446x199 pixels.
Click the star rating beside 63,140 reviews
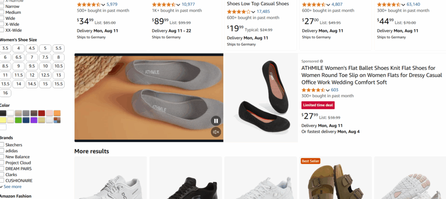pos(389,4)
